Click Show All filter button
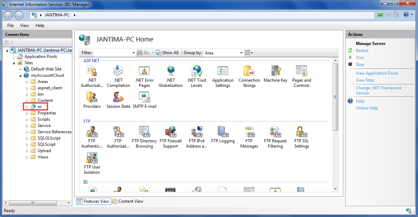This screenshot has width=418, height=217. 167,53
